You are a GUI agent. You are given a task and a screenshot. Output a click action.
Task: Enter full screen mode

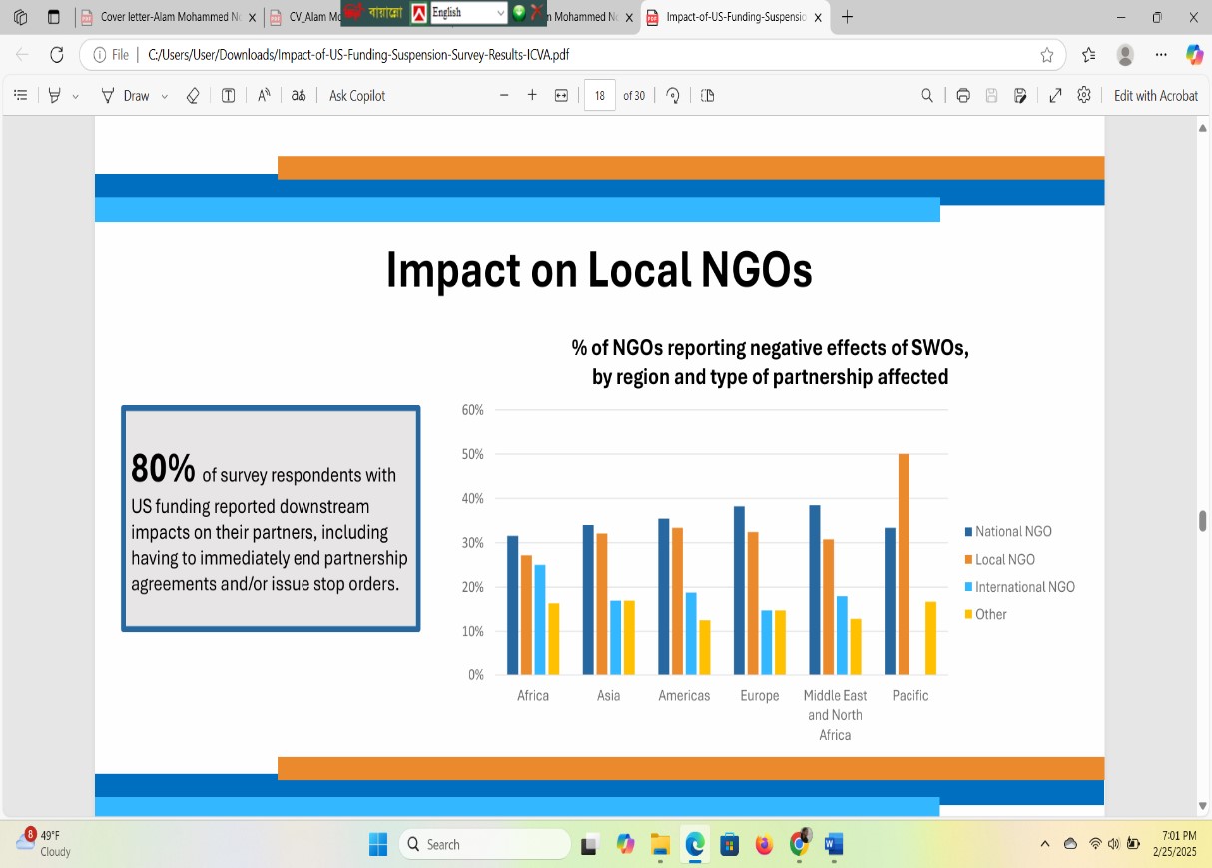tap(1055, 96)
